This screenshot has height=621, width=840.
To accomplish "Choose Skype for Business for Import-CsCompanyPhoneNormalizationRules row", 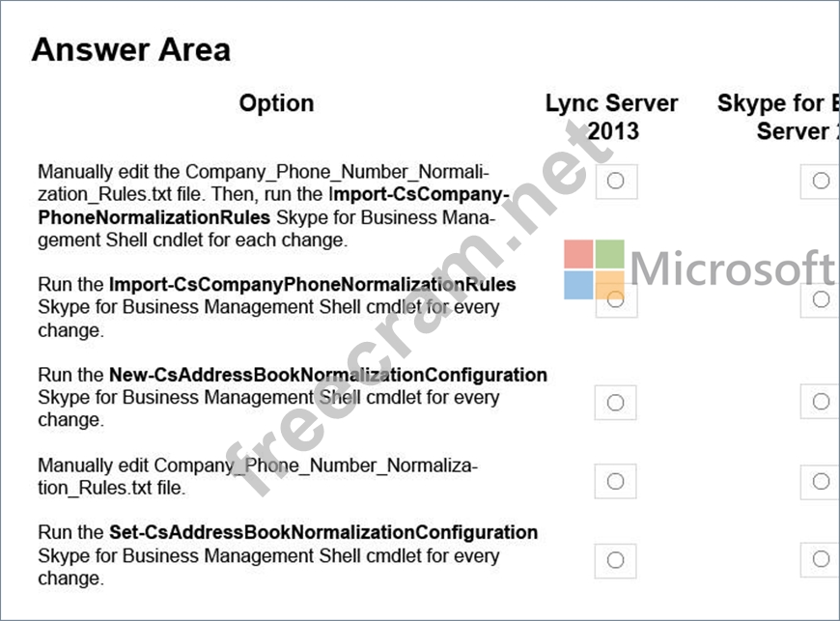I will (x=821, y=299).
